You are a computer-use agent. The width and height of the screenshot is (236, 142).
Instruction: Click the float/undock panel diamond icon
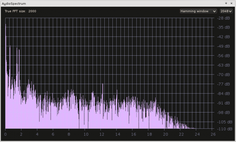point(226,3)
